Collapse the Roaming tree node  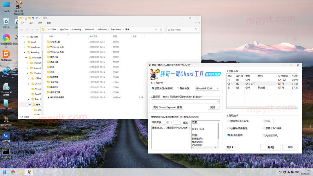pyautogui.click(x=25, y=52)
